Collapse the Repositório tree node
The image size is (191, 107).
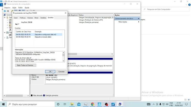coord(5,32)
